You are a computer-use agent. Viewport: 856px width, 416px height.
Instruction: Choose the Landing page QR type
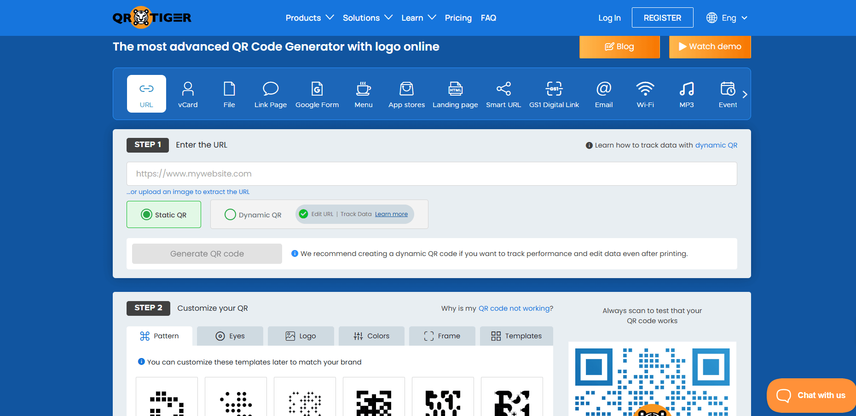pos(455,95)
